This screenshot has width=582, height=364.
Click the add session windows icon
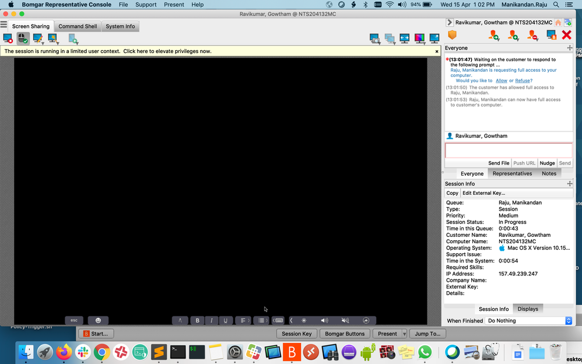pyautogui.click(x=568, y=23)
